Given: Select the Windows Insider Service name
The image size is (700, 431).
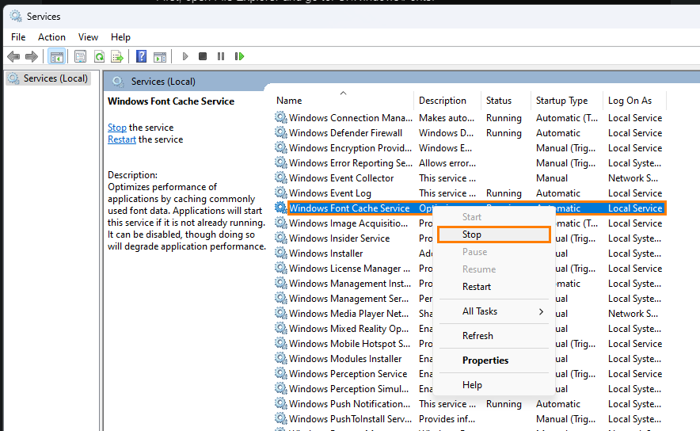Looking at the screenshot, I should click(x=339, y=238).
